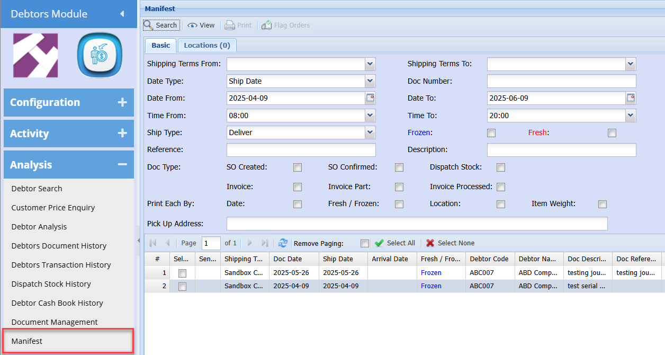Collapse the Debtors Module sidebar arrow
This screenshot has width=665, height=355.
(x=122, y=14)
